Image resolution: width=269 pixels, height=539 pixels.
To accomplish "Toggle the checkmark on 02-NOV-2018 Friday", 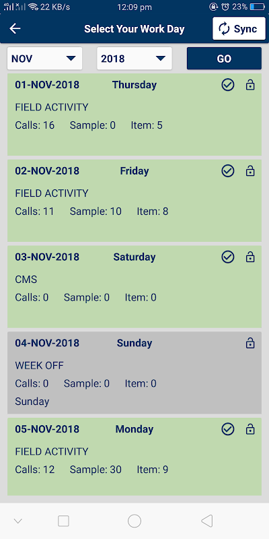I will 228,171.
